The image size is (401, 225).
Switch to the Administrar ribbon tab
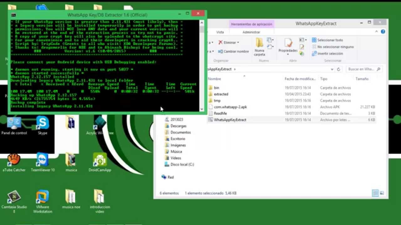(251, 32)
